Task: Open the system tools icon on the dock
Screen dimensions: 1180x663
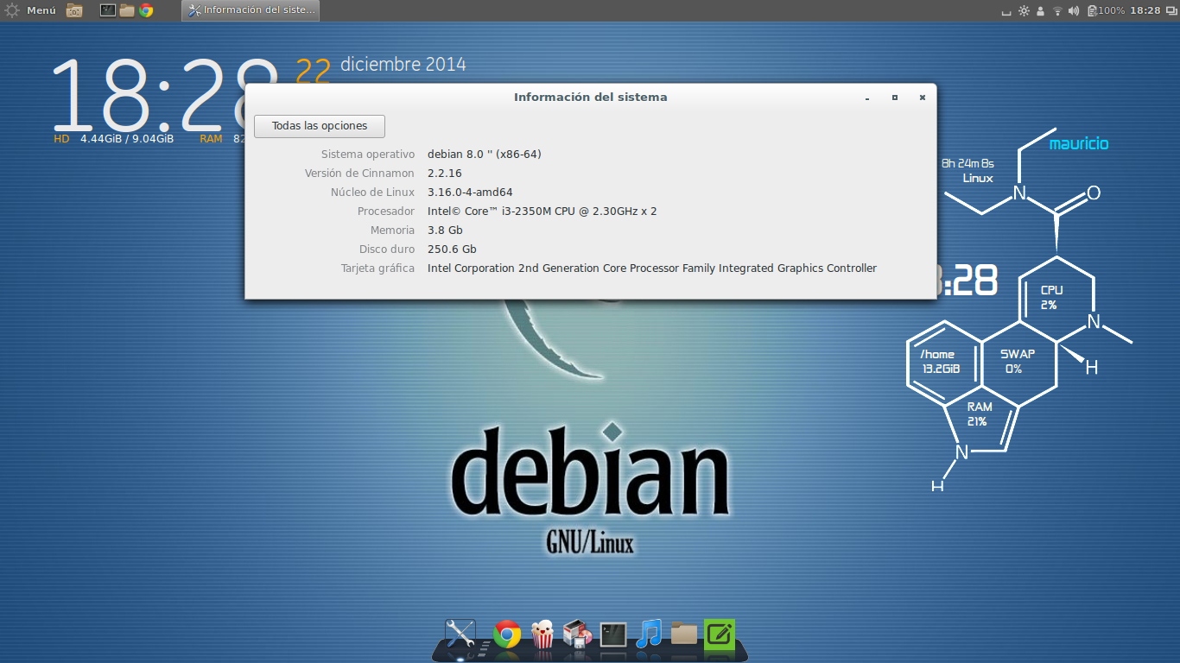Action: tap(459, 631)
